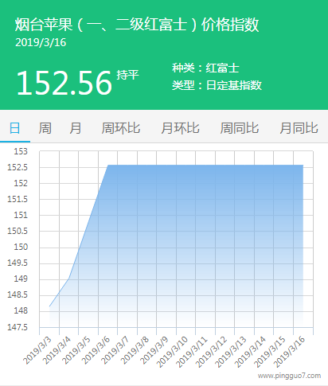Click the chart title 烟台苹果价格指数
Screen dimensions: 328x386
137,25
